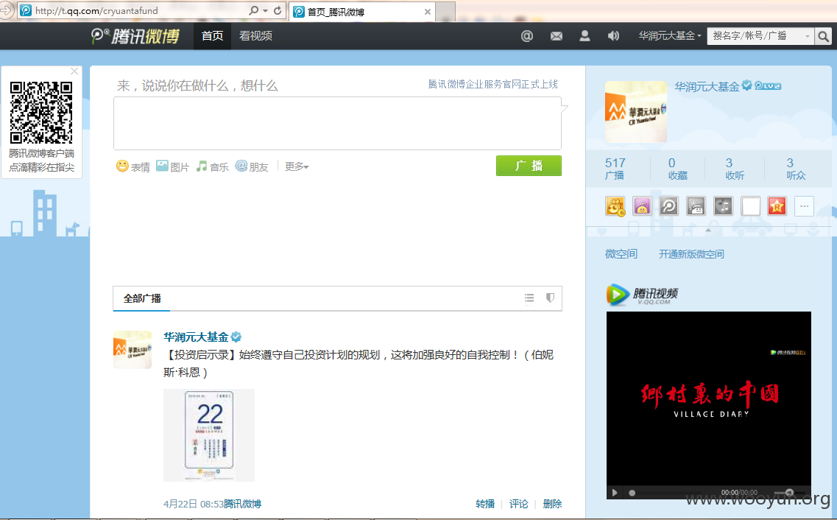Open the 0 收藏 count

point(677,168)
